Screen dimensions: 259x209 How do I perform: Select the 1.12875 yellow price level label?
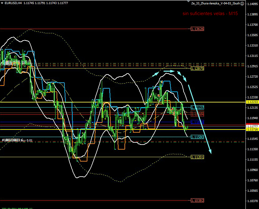coord(197,68)
